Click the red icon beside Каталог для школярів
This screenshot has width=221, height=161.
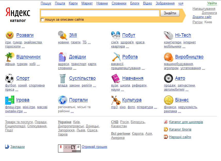[166, 122]
